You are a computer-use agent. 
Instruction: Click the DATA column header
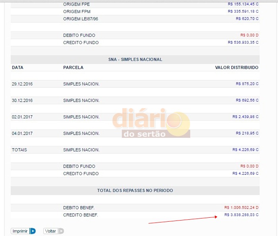[18, 68]
